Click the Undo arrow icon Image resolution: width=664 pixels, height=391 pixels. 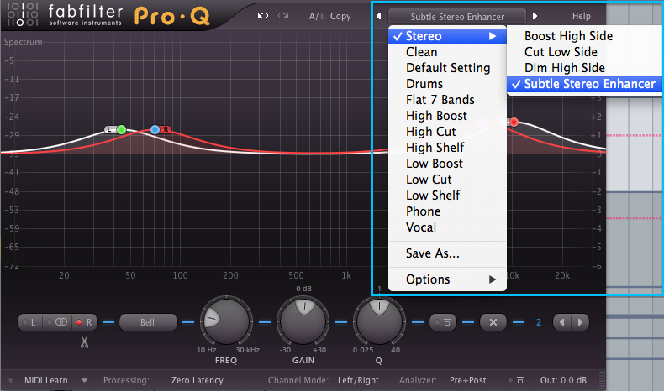click(263, 16)
